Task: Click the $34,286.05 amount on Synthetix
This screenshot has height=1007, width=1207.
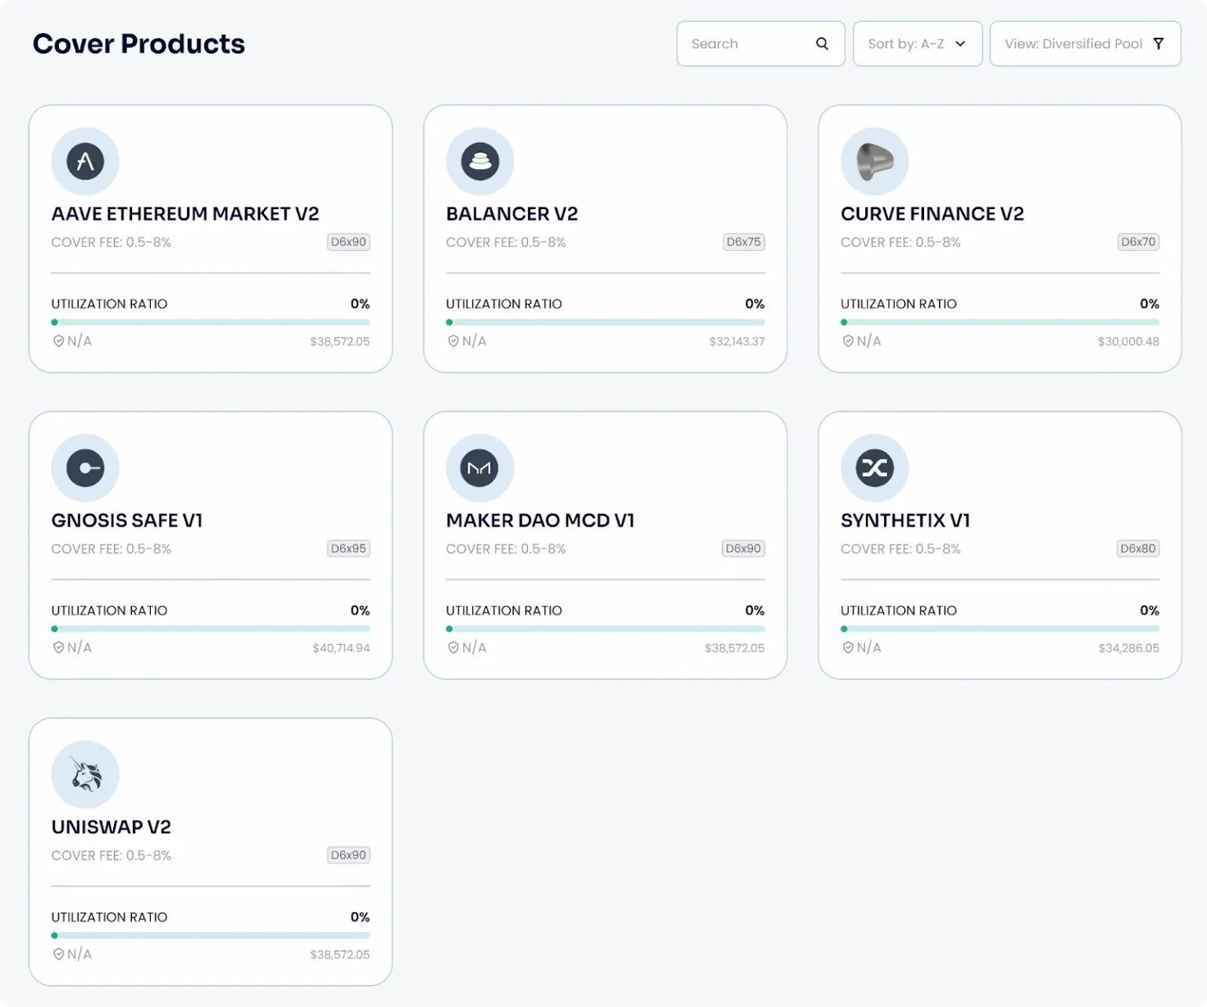Action: 1128,649
